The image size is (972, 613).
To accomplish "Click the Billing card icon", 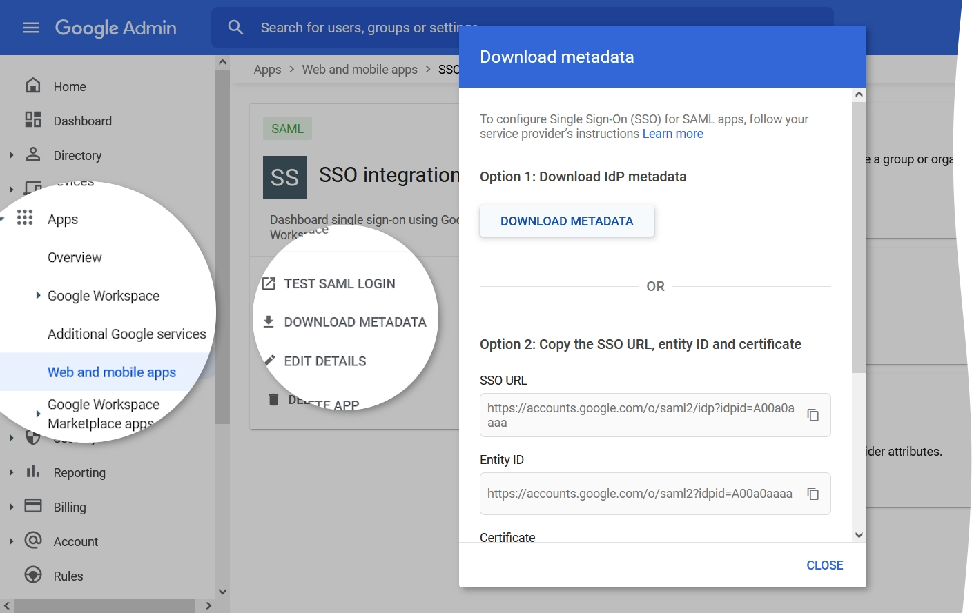I will click(x=33, y=505).
